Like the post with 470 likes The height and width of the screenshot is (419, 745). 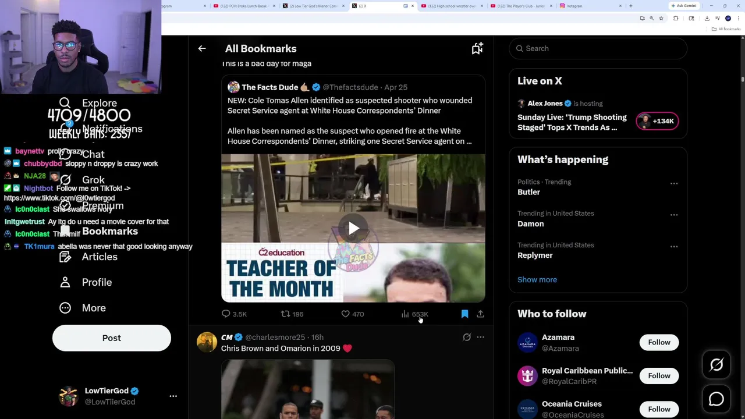[x=353, y=314]
